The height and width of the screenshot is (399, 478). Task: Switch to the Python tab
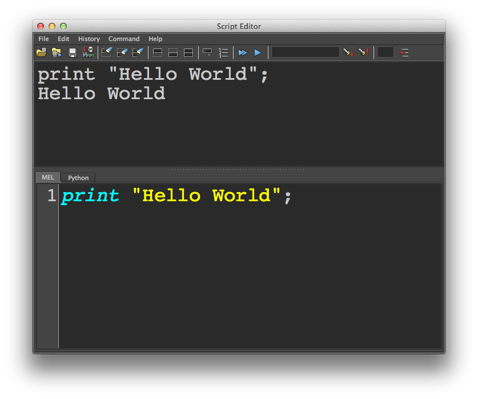pyautogui.click(x=78, y=177)
